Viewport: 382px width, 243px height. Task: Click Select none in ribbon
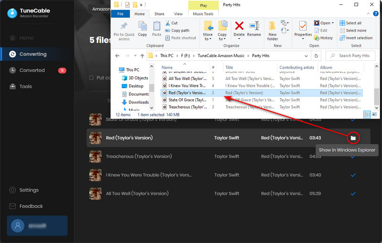[353, 30]
